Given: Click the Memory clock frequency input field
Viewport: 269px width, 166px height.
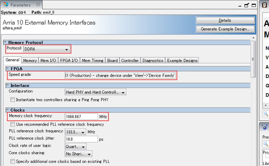Looking at the screenshot, I should coord(81,117).
